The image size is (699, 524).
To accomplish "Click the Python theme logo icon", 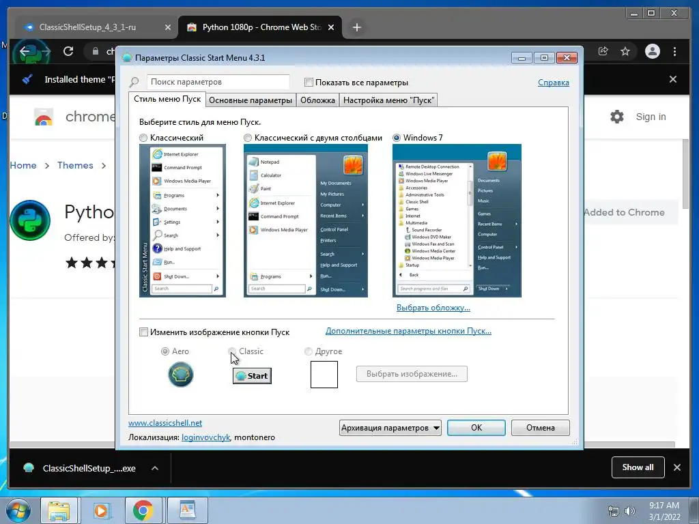I will tap(30, 220).
